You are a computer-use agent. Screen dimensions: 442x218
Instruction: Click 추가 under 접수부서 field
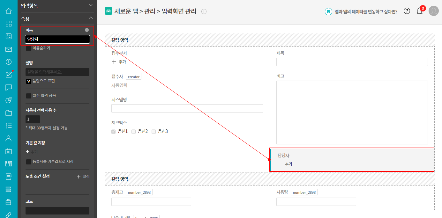(x=119, y=62)
